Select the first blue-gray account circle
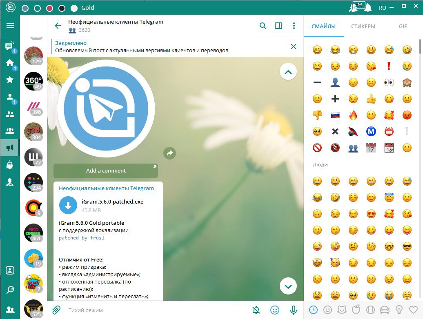Viewport: 423px width, 319px height. tap(25, 8)
